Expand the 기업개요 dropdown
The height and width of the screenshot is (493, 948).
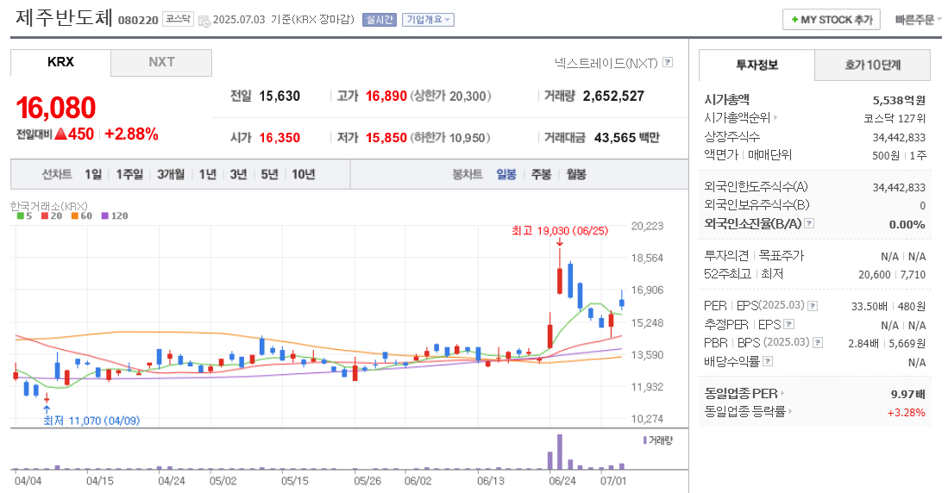pyautogui.click(x=428, y=20)
